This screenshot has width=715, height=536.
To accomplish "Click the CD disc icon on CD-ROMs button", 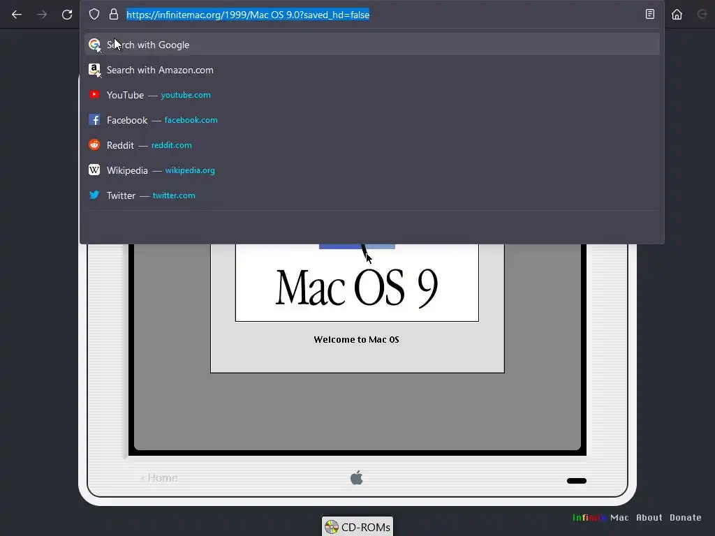I will coord(332,527).
